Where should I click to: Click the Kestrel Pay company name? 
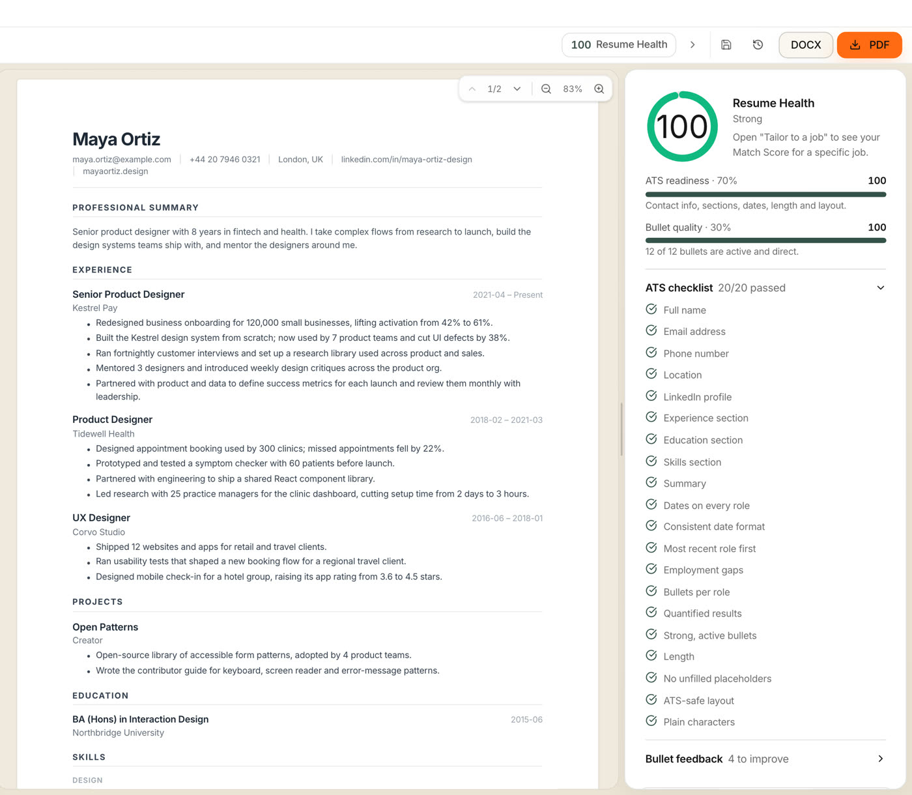pyautogui.click(x=95, y=308)
